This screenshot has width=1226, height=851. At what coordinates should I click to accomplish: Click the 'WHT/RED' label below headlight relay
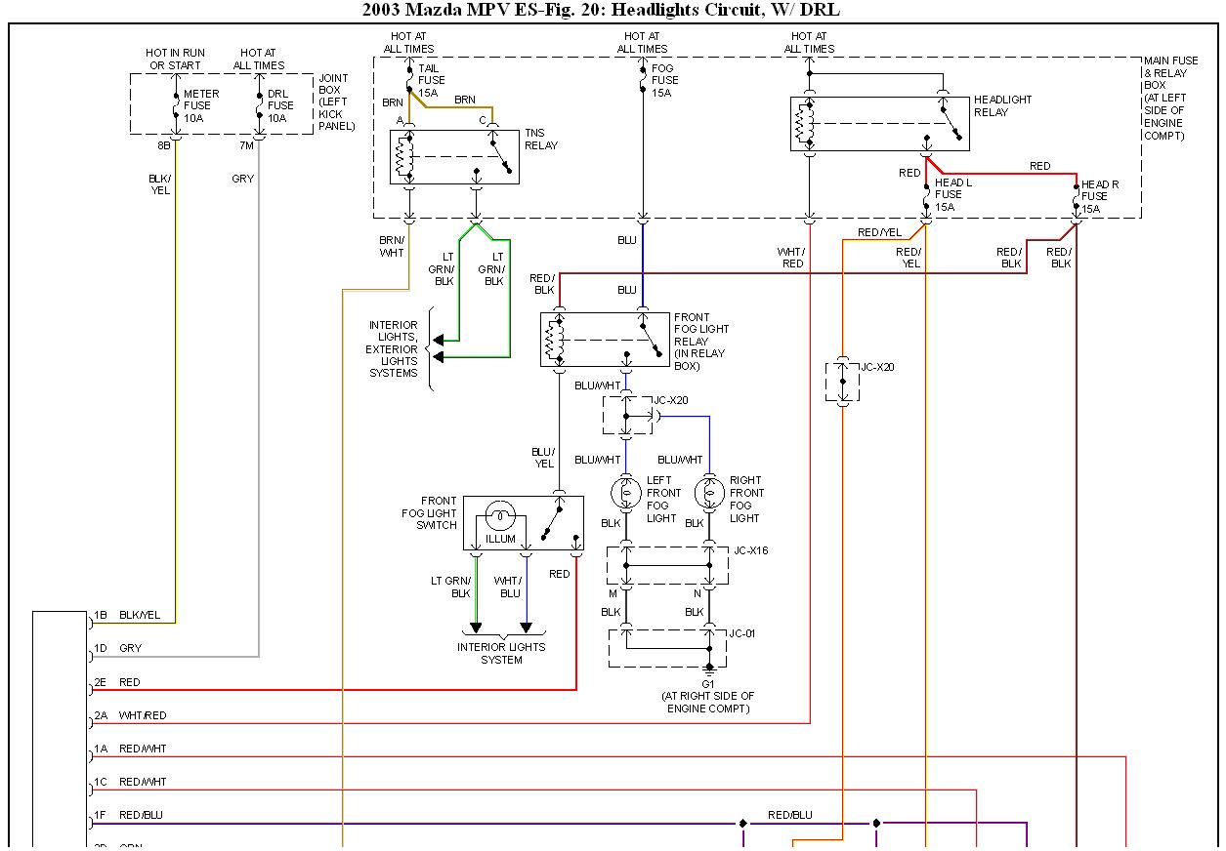point(792,258)
